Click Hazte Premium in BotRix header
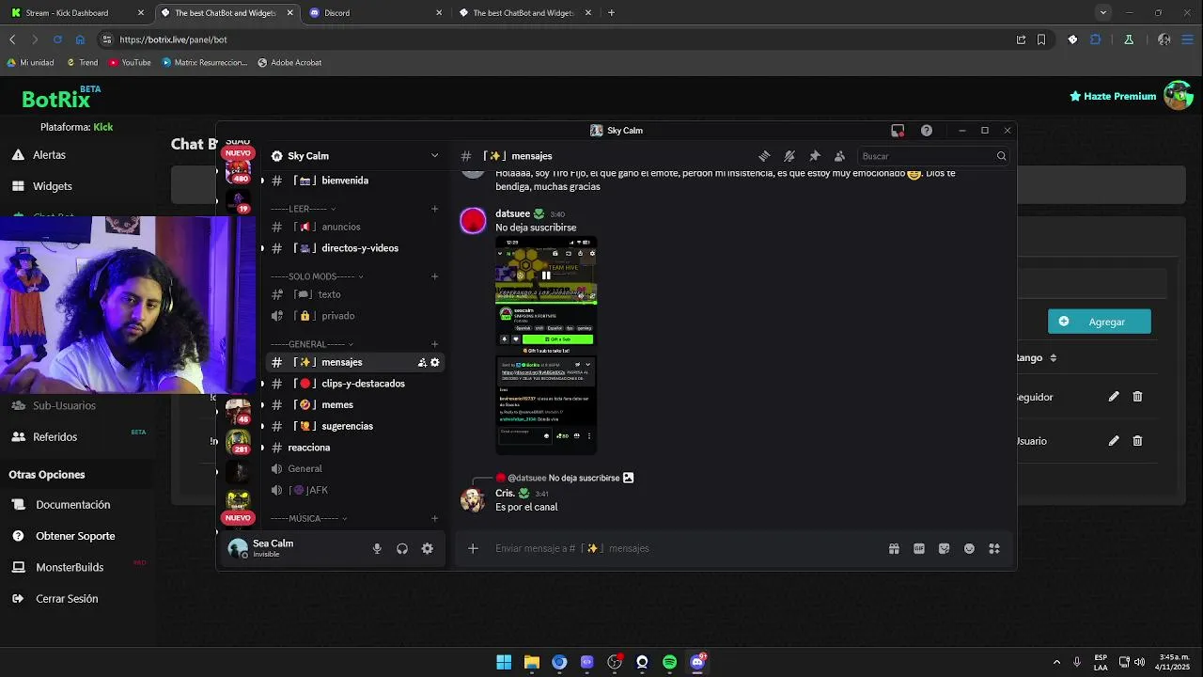 [x=1113, y=96]
